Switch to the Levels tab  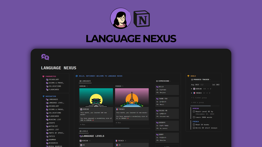click(83, 131)
